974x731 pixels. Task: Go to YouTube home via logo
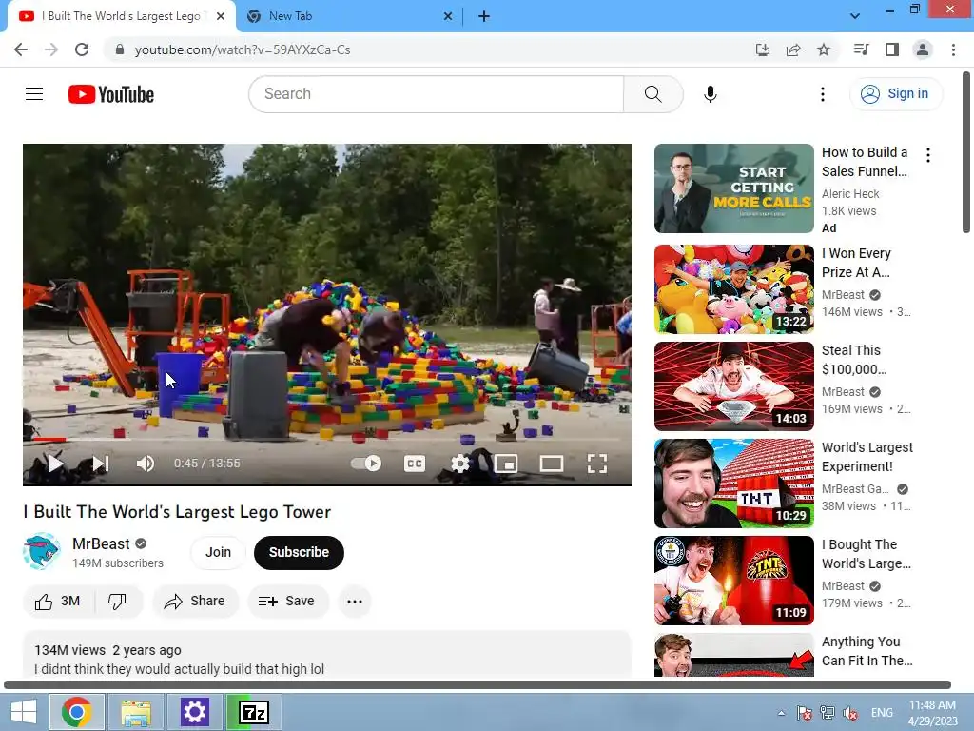111,94
